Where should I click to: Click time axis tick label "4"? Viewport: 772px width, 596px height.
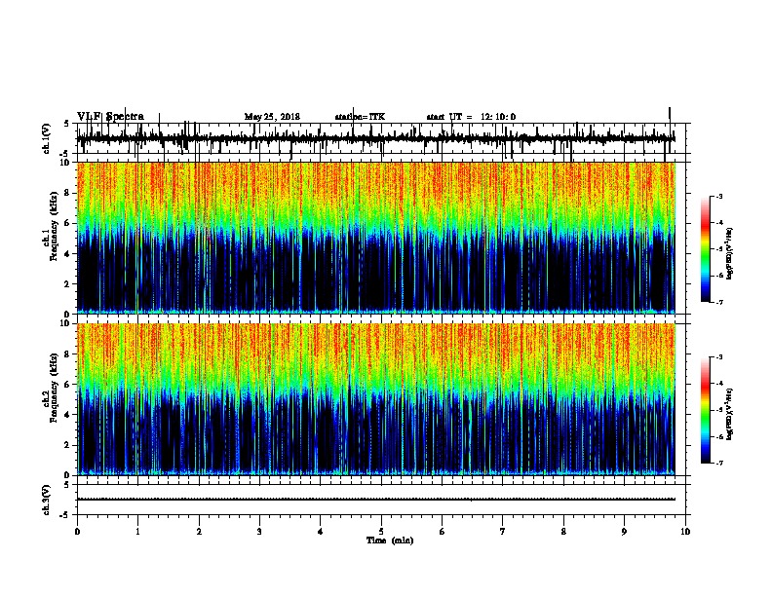tap(321, 532)
